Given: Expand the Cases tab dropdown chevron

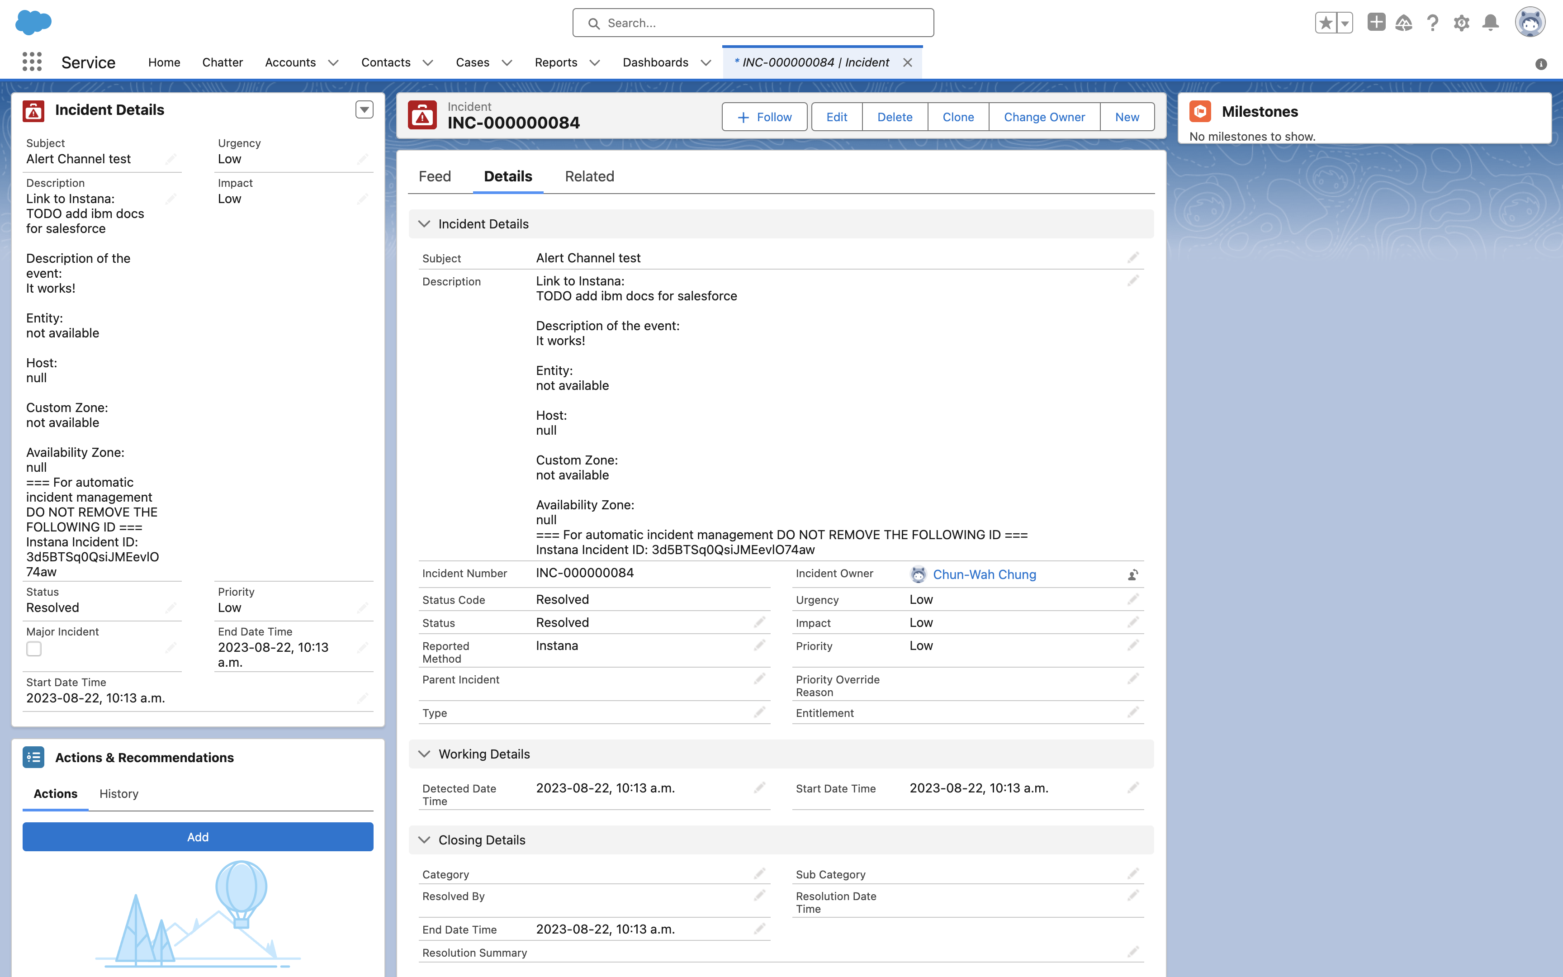Looking at the screenshot, I should pos(507,63).
